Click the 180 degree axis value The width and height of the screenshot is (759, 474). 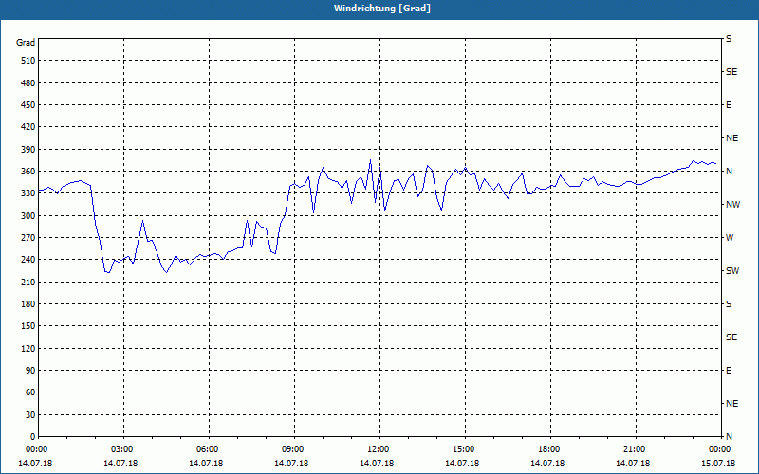click(28, 304)
